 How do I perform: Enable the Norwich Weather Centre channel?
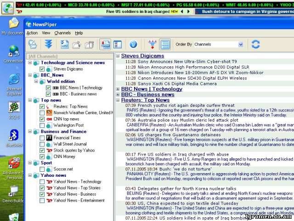(x=42, y=113)
